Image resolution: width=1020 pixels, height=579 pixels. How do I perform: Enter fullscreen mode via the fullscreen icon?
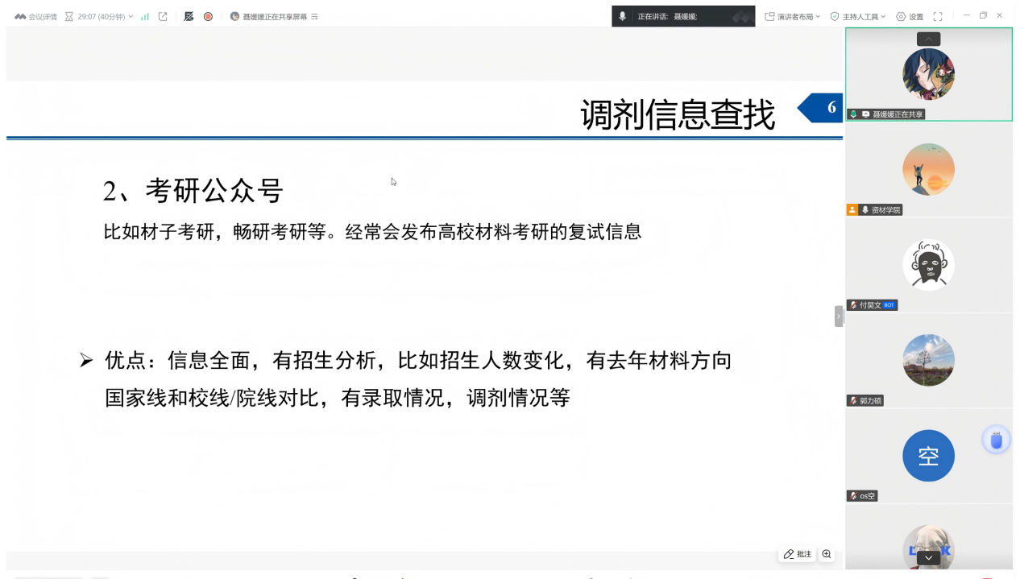tap(938, 16)
